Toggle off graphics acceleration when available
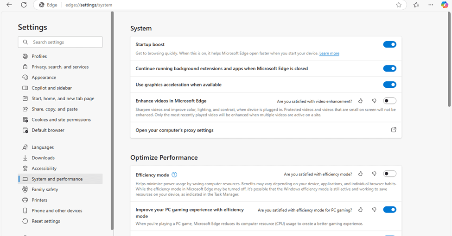Screen dimensions: 452x236 click(x=389, y=85)
